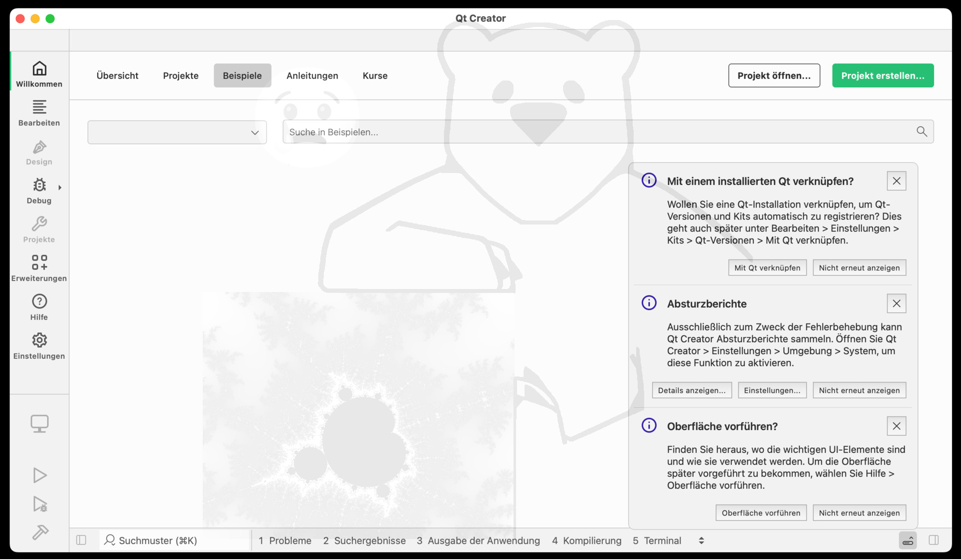Viewport: 961px width, 559px height.
Task: Switch to the Anleitungen tab
Action: pos(312,75)
